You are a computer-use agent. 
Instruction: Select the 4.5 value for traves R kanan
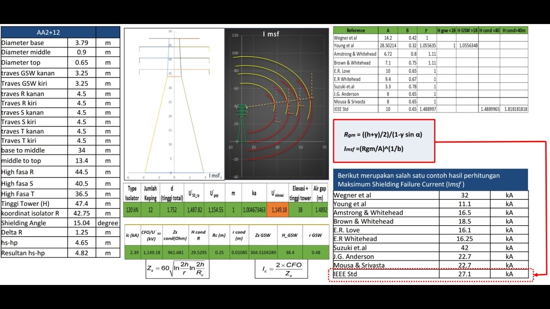pos(82,94)
